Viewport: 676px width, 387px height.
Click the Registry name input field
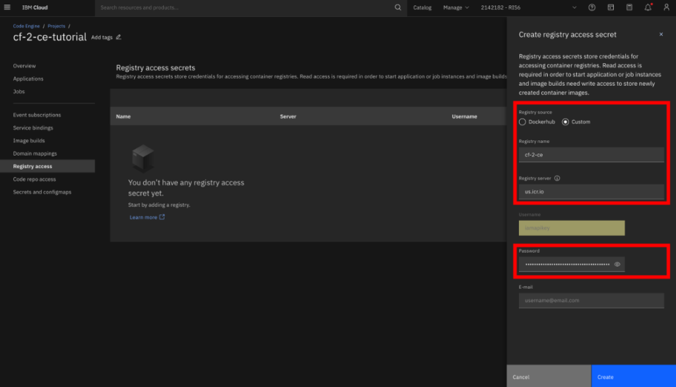[x=591, y=154]
